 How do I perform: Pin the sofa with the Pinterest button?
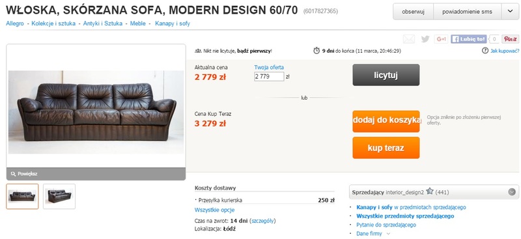[x=510, y=39]
